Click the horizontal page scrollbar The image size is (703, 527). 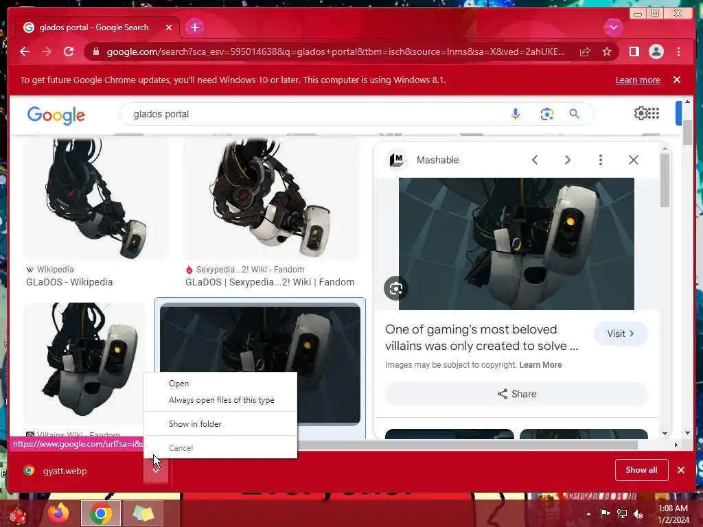(x=466, y=445)
